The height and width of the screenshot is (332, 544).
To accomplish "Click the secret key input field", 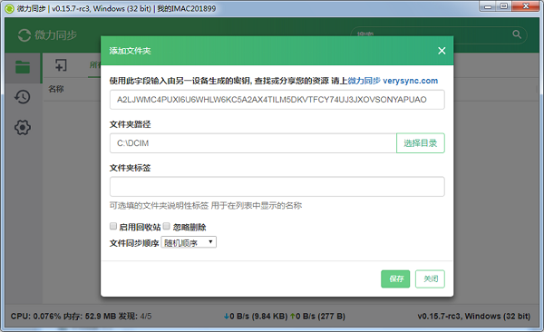I will point(277,100).
